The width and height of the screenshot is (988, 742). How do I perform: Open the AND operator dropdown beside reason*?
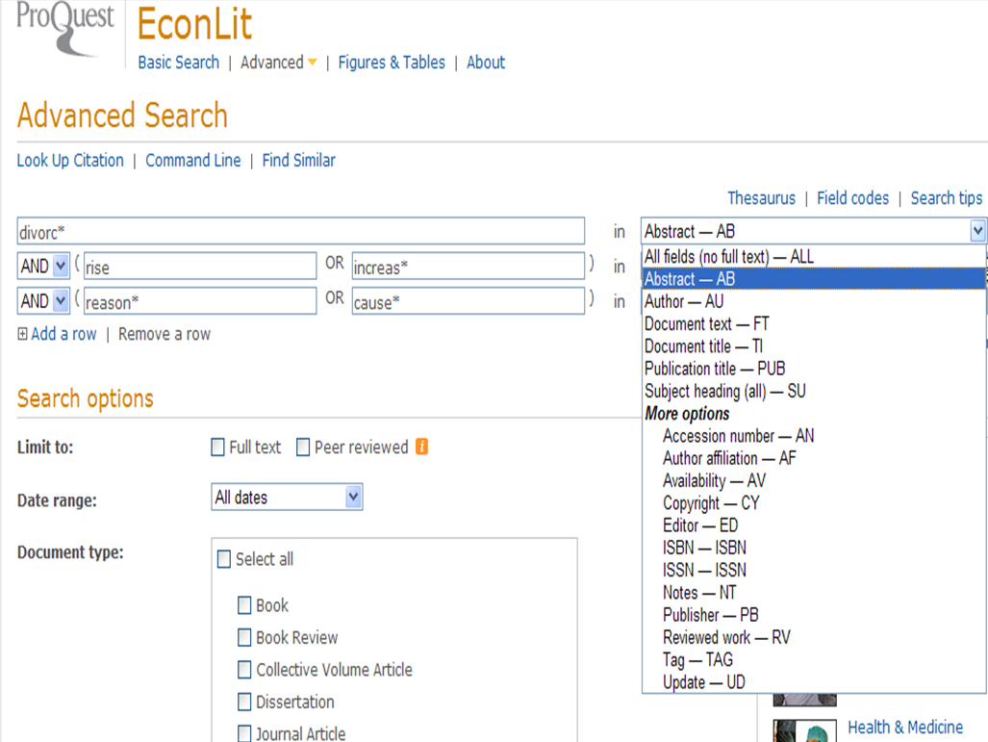[x=61, y=300]
